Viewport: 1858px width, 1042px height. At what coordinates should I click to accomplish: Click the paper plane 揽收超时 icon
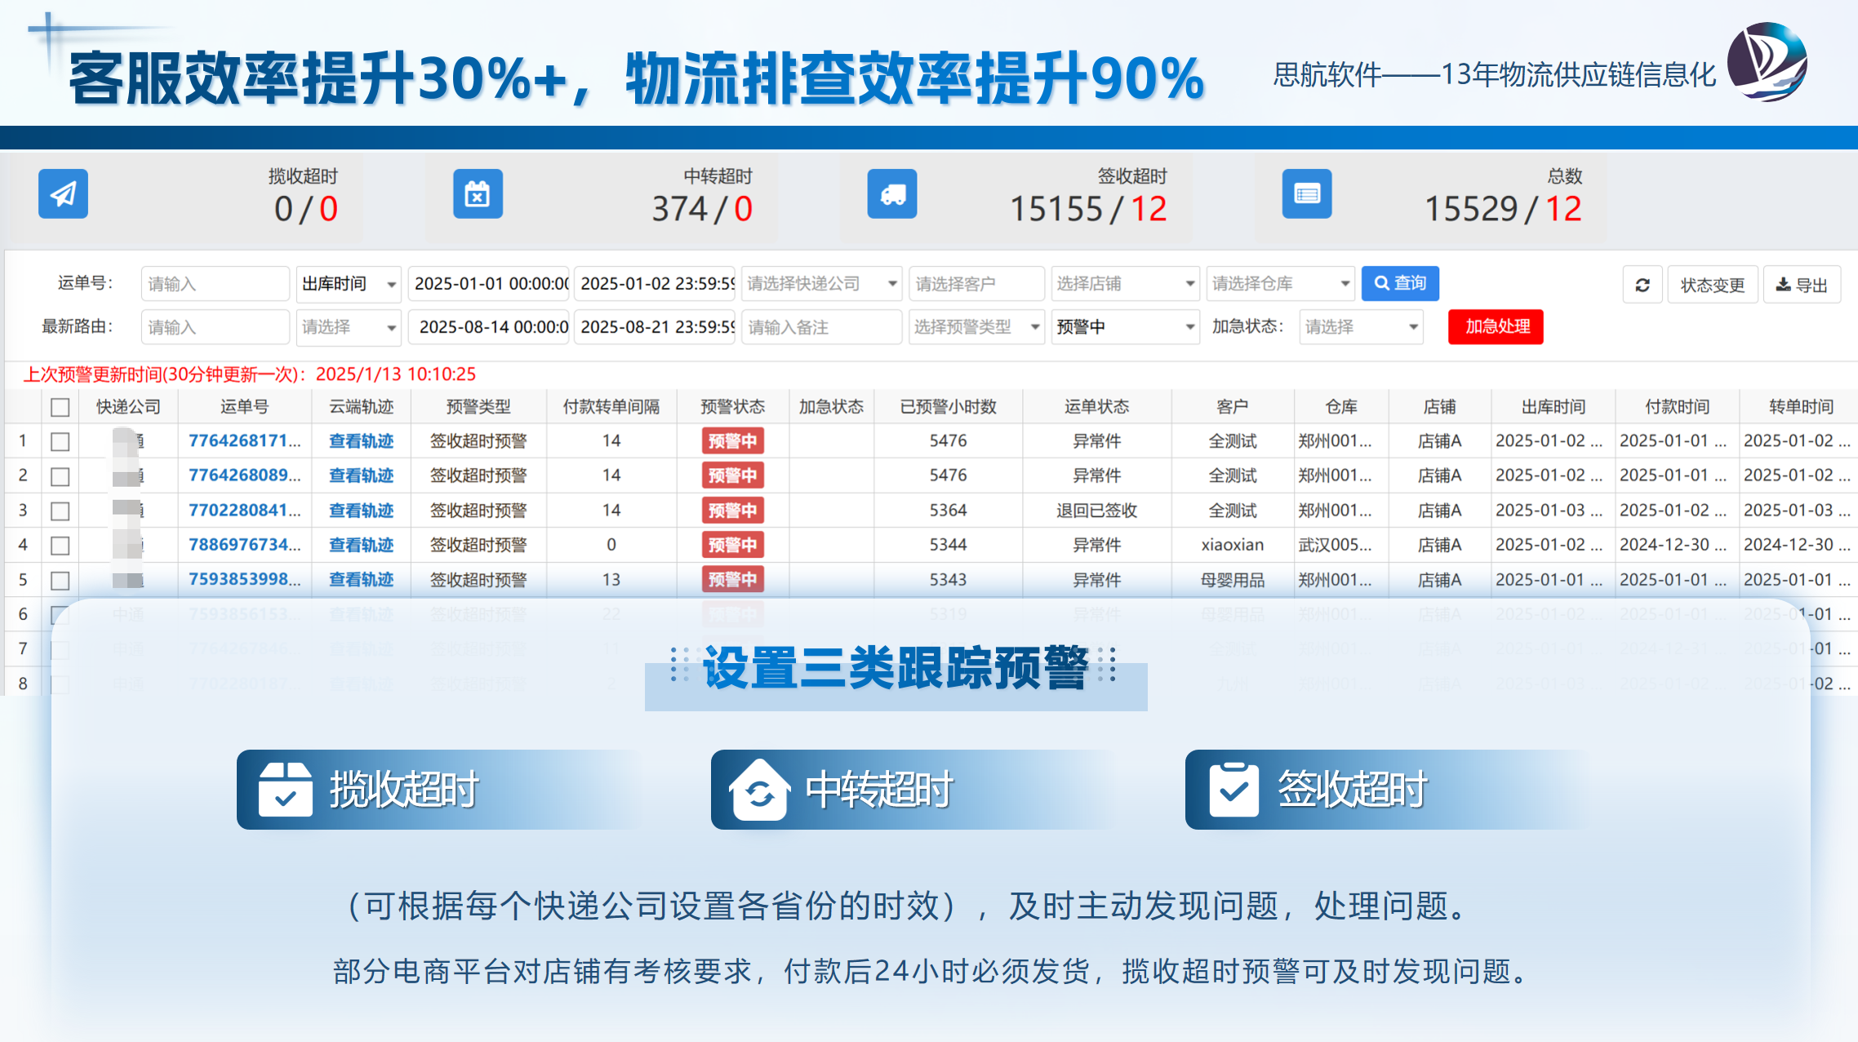pos(63,194)
